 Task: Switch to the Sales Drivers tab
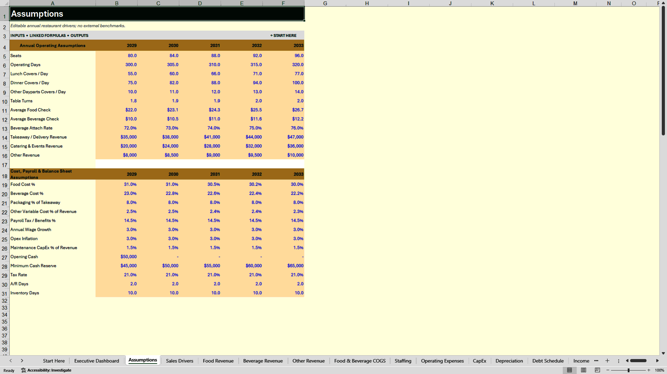[x=180, y=361]
